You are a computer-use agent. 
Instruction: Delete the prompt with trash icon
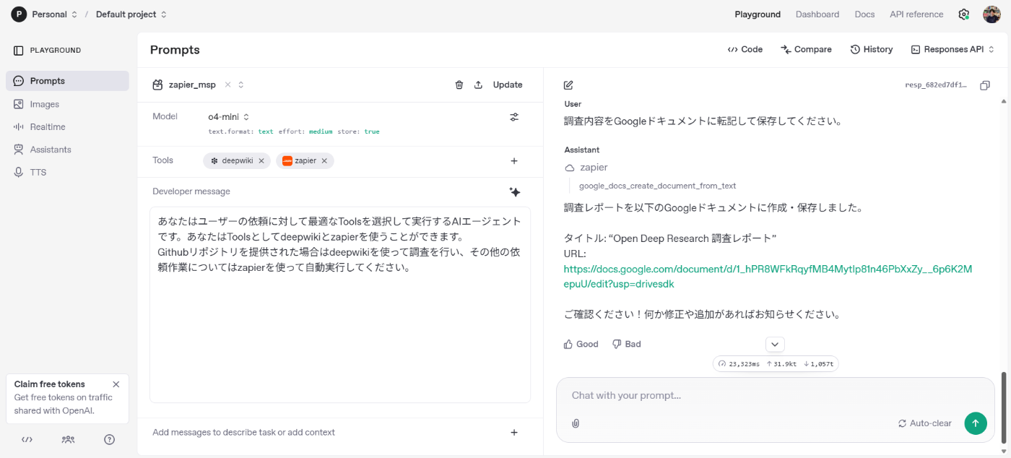[459, 85]
